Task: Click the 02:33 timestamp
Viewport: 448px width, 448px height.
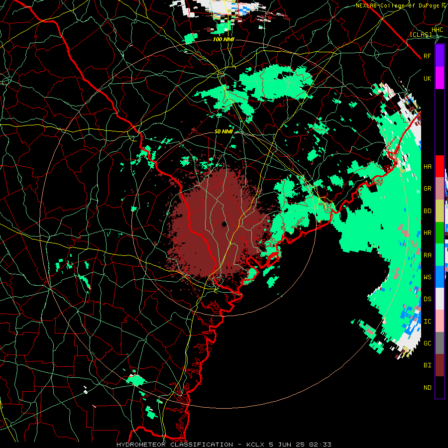Action: pos(322,445)
